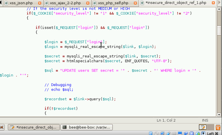The width and height of the screenshot is (222, 135).
Task: Click the security level comment line
Action: (78, 9)
